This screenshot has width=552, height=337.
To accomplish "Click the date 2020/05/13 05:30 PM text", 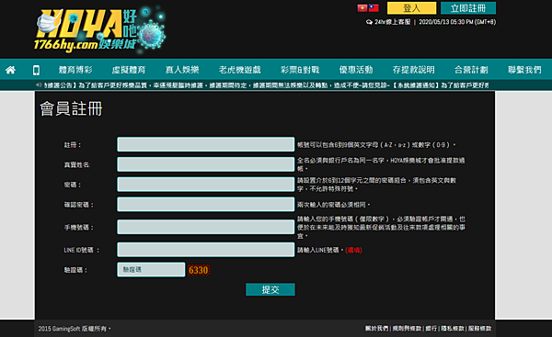I will (x=457, y=22).
